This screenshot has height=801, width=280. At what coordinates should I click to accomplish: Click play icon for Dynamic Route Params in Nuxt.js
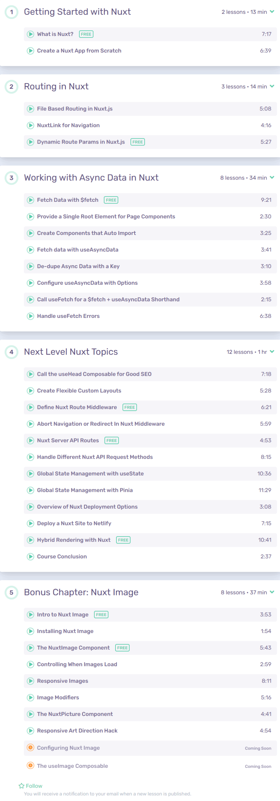(30, 142)
